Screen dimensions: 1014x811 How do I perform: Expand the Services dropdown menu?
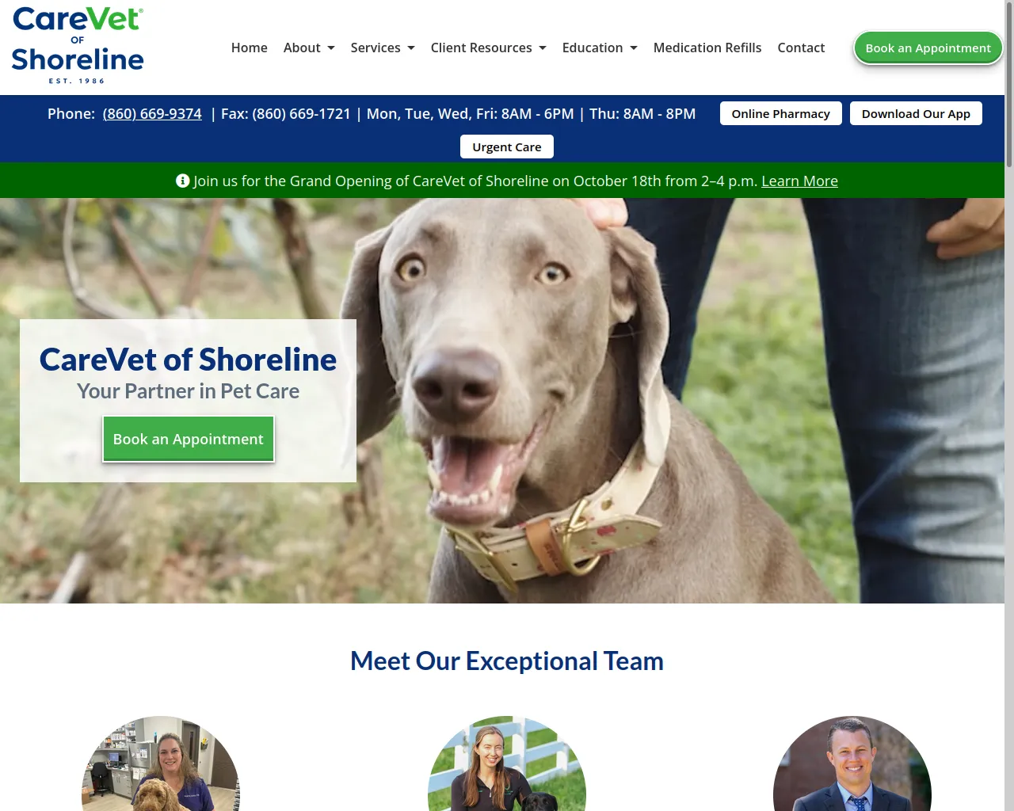click(383, 48)
